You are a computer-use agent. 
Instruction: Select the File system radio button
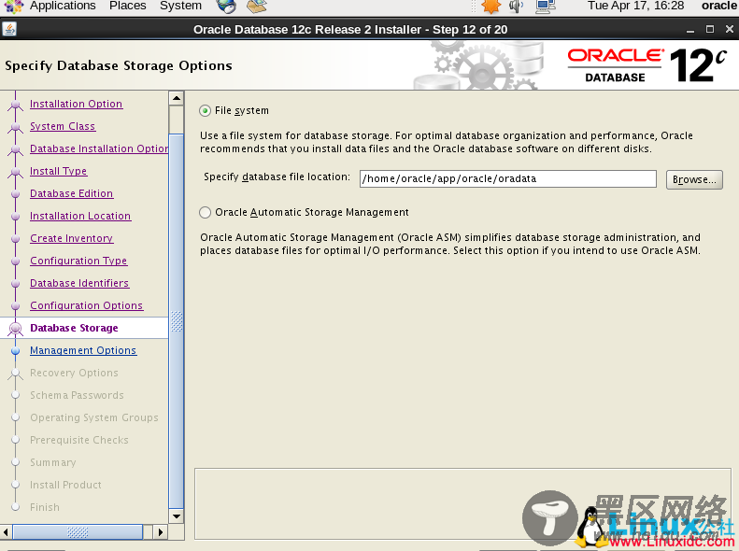pos(205,111)
